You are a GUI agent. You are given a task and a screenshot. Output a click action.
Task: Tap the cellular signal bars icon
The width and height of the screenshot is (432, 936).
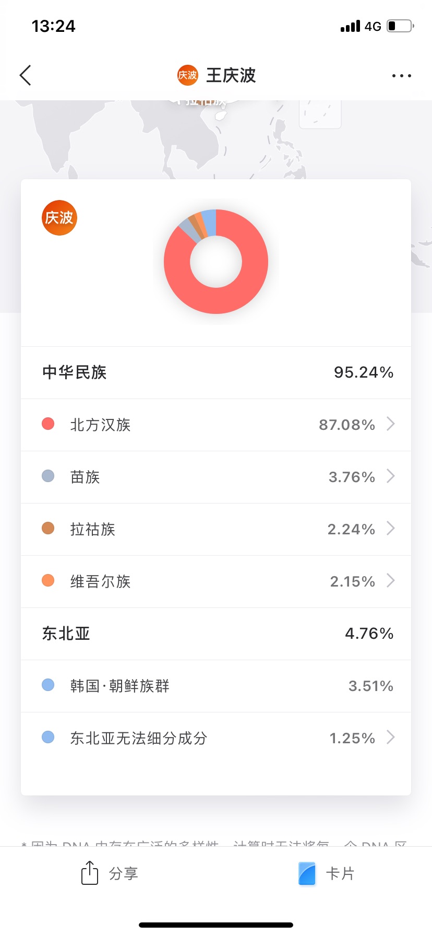click(350, 26)
